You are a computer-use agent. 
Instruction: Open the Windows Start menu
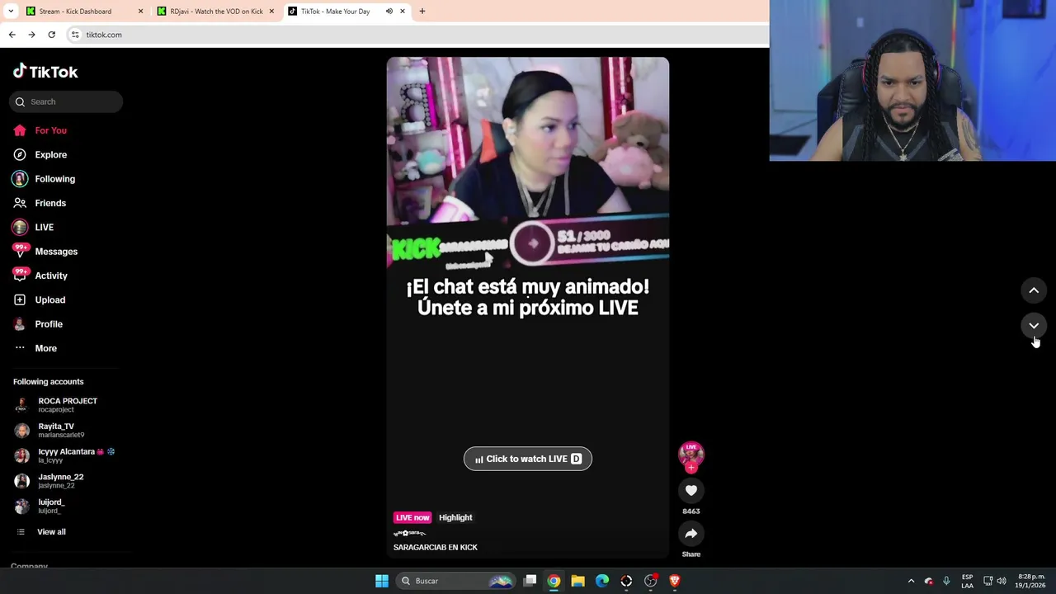click(x=382, y=581)
